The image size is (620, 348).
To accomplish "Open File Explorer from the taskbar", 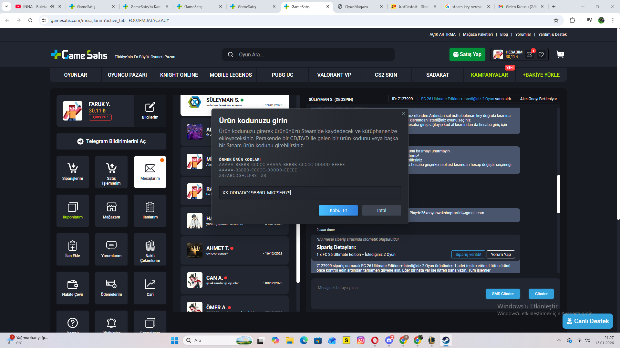I will 289,340.
